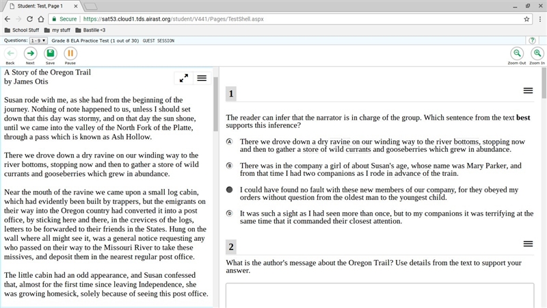This screenshot has height=308, width=547.
Task: Open School Stuff bookmarks folder
Action: point(22,30)
